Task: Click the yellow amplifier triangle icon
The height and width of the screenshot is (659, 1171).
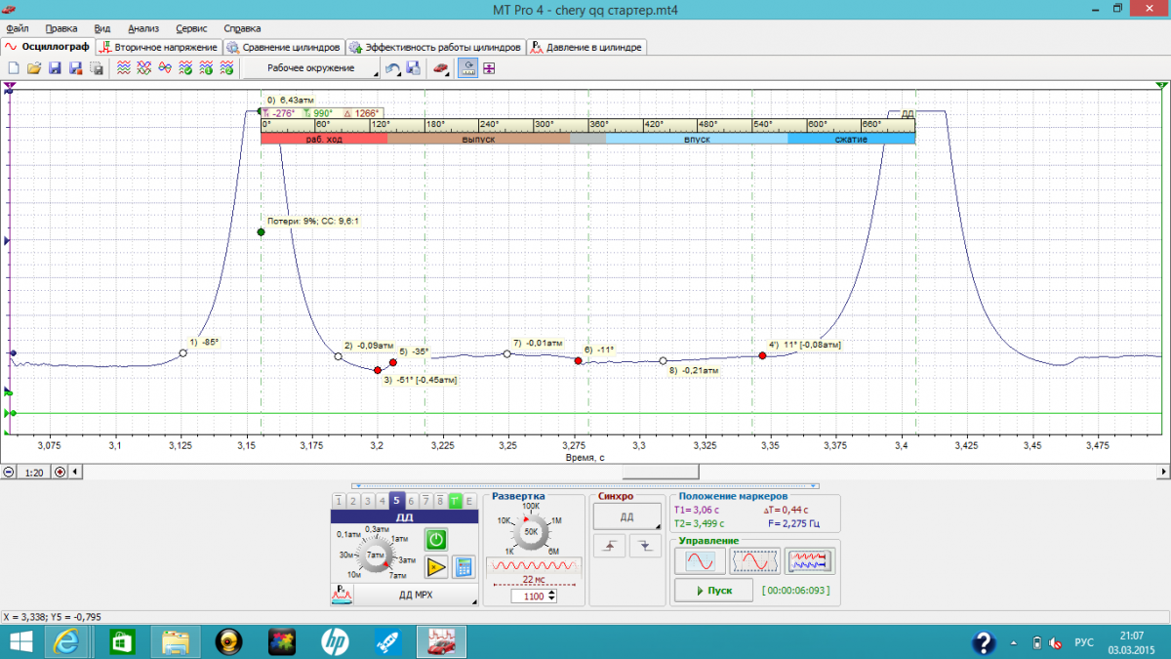Action: coord(437,565)
